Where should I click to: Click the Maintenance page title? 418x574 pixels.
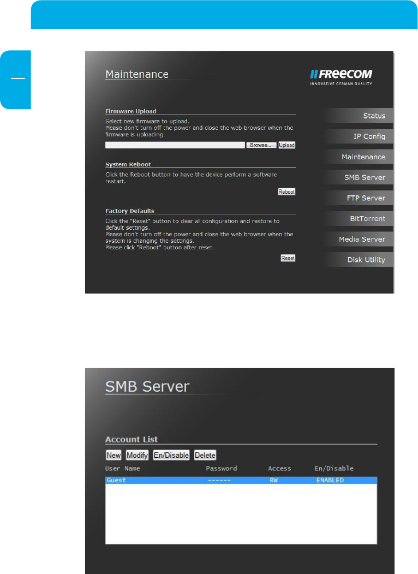(x=137, y=74)
